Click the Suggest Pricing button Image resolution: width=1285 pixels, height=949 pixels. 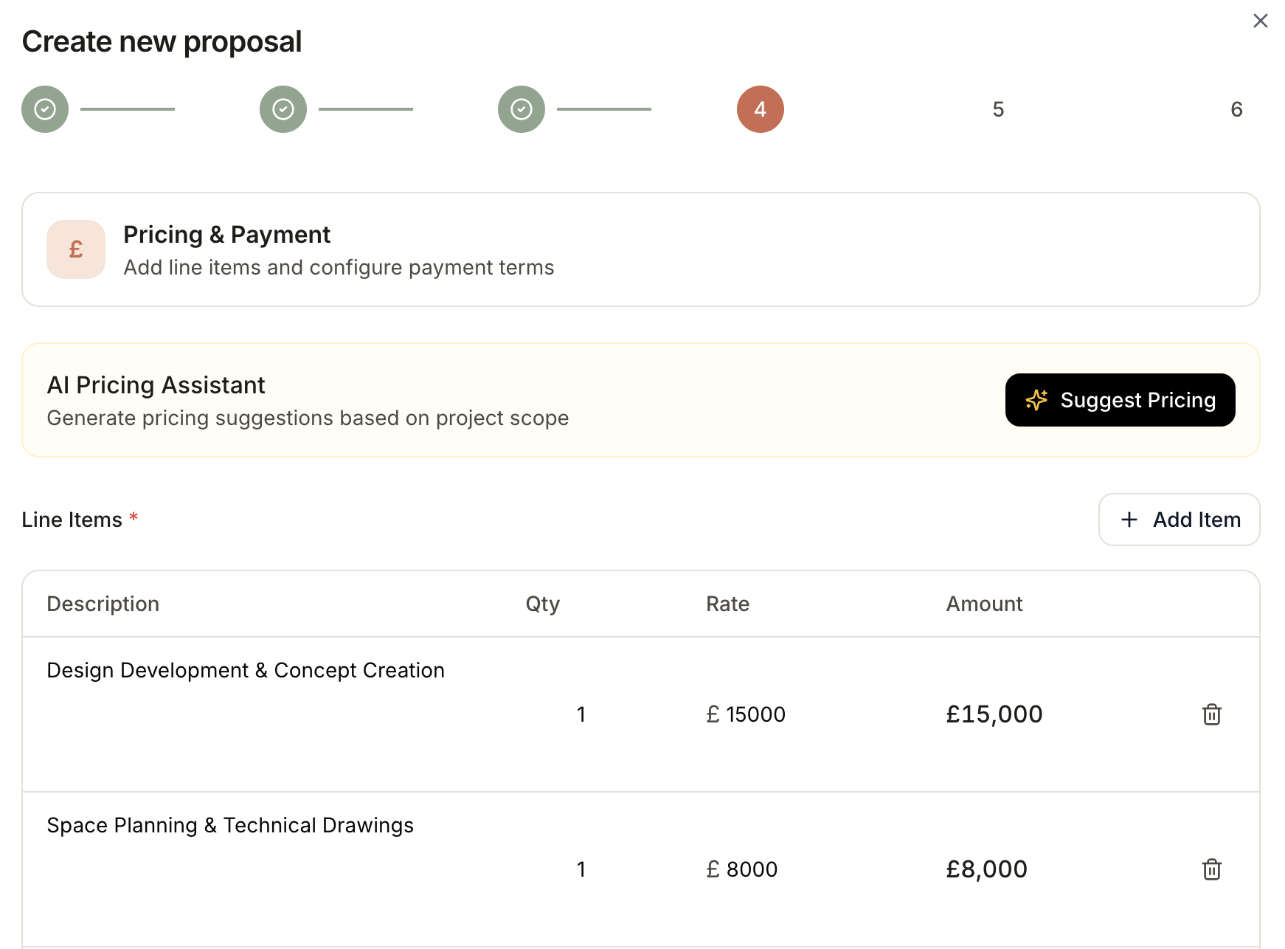pyautogui.click(x=1119, y=400)
